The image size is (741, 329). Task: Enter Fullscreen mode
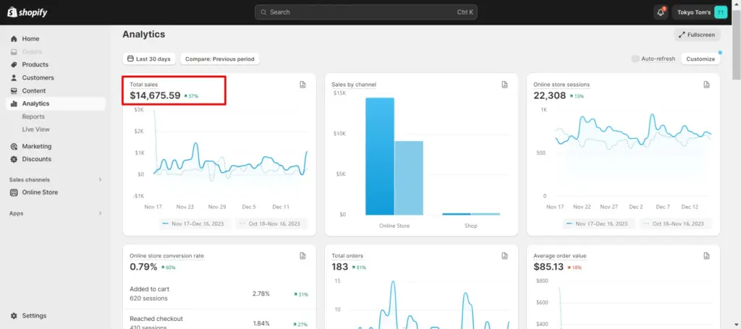(697, 35)
